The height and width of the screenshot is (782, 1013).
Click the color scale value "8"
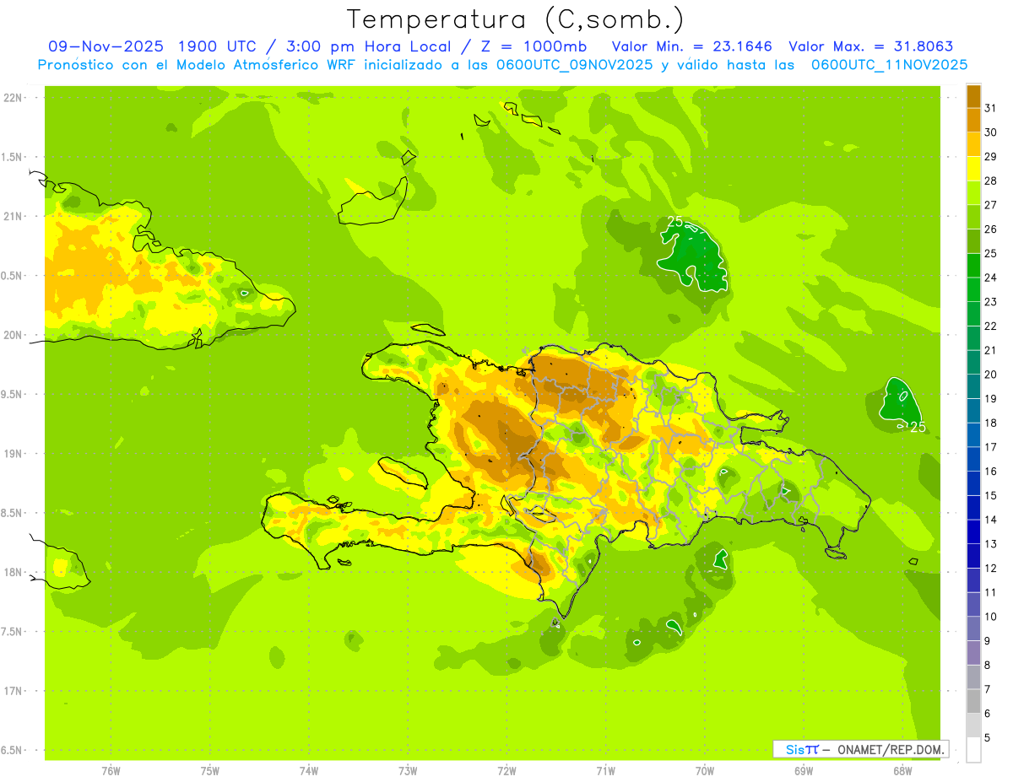(987, 666)
